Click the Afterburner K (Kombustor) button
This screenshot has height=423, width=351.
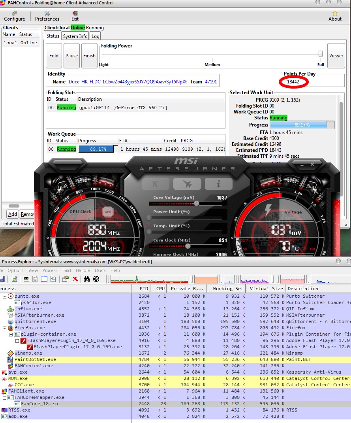pyautogui.click(x=156, y=184)
